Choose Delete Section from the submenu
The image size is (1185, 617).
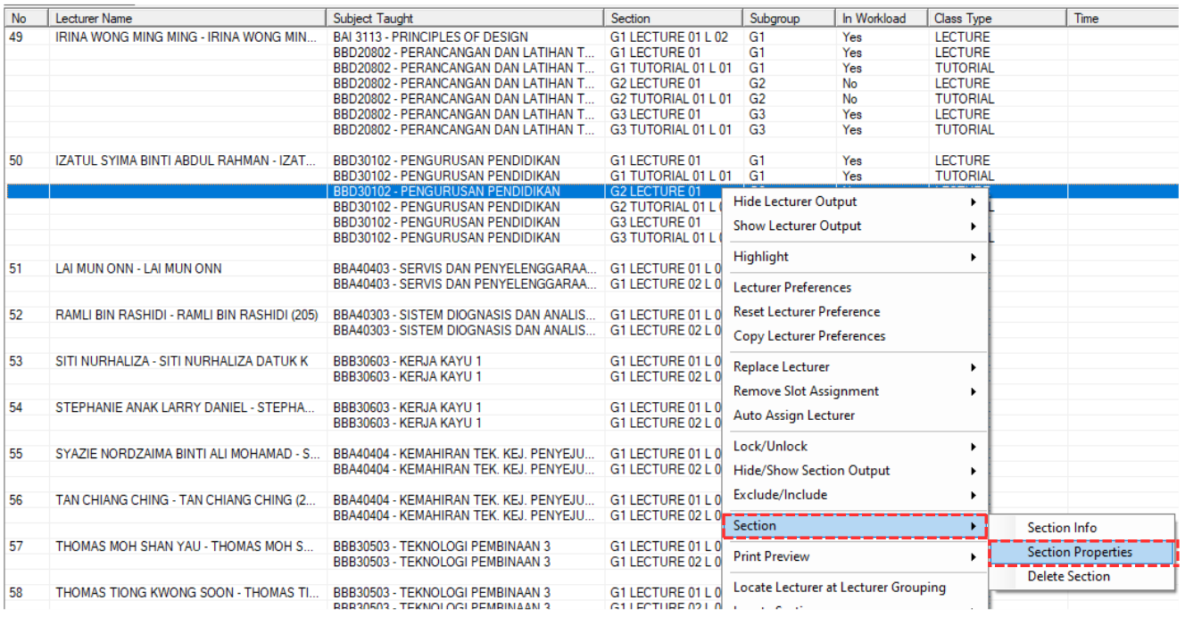click(1068, 576)
